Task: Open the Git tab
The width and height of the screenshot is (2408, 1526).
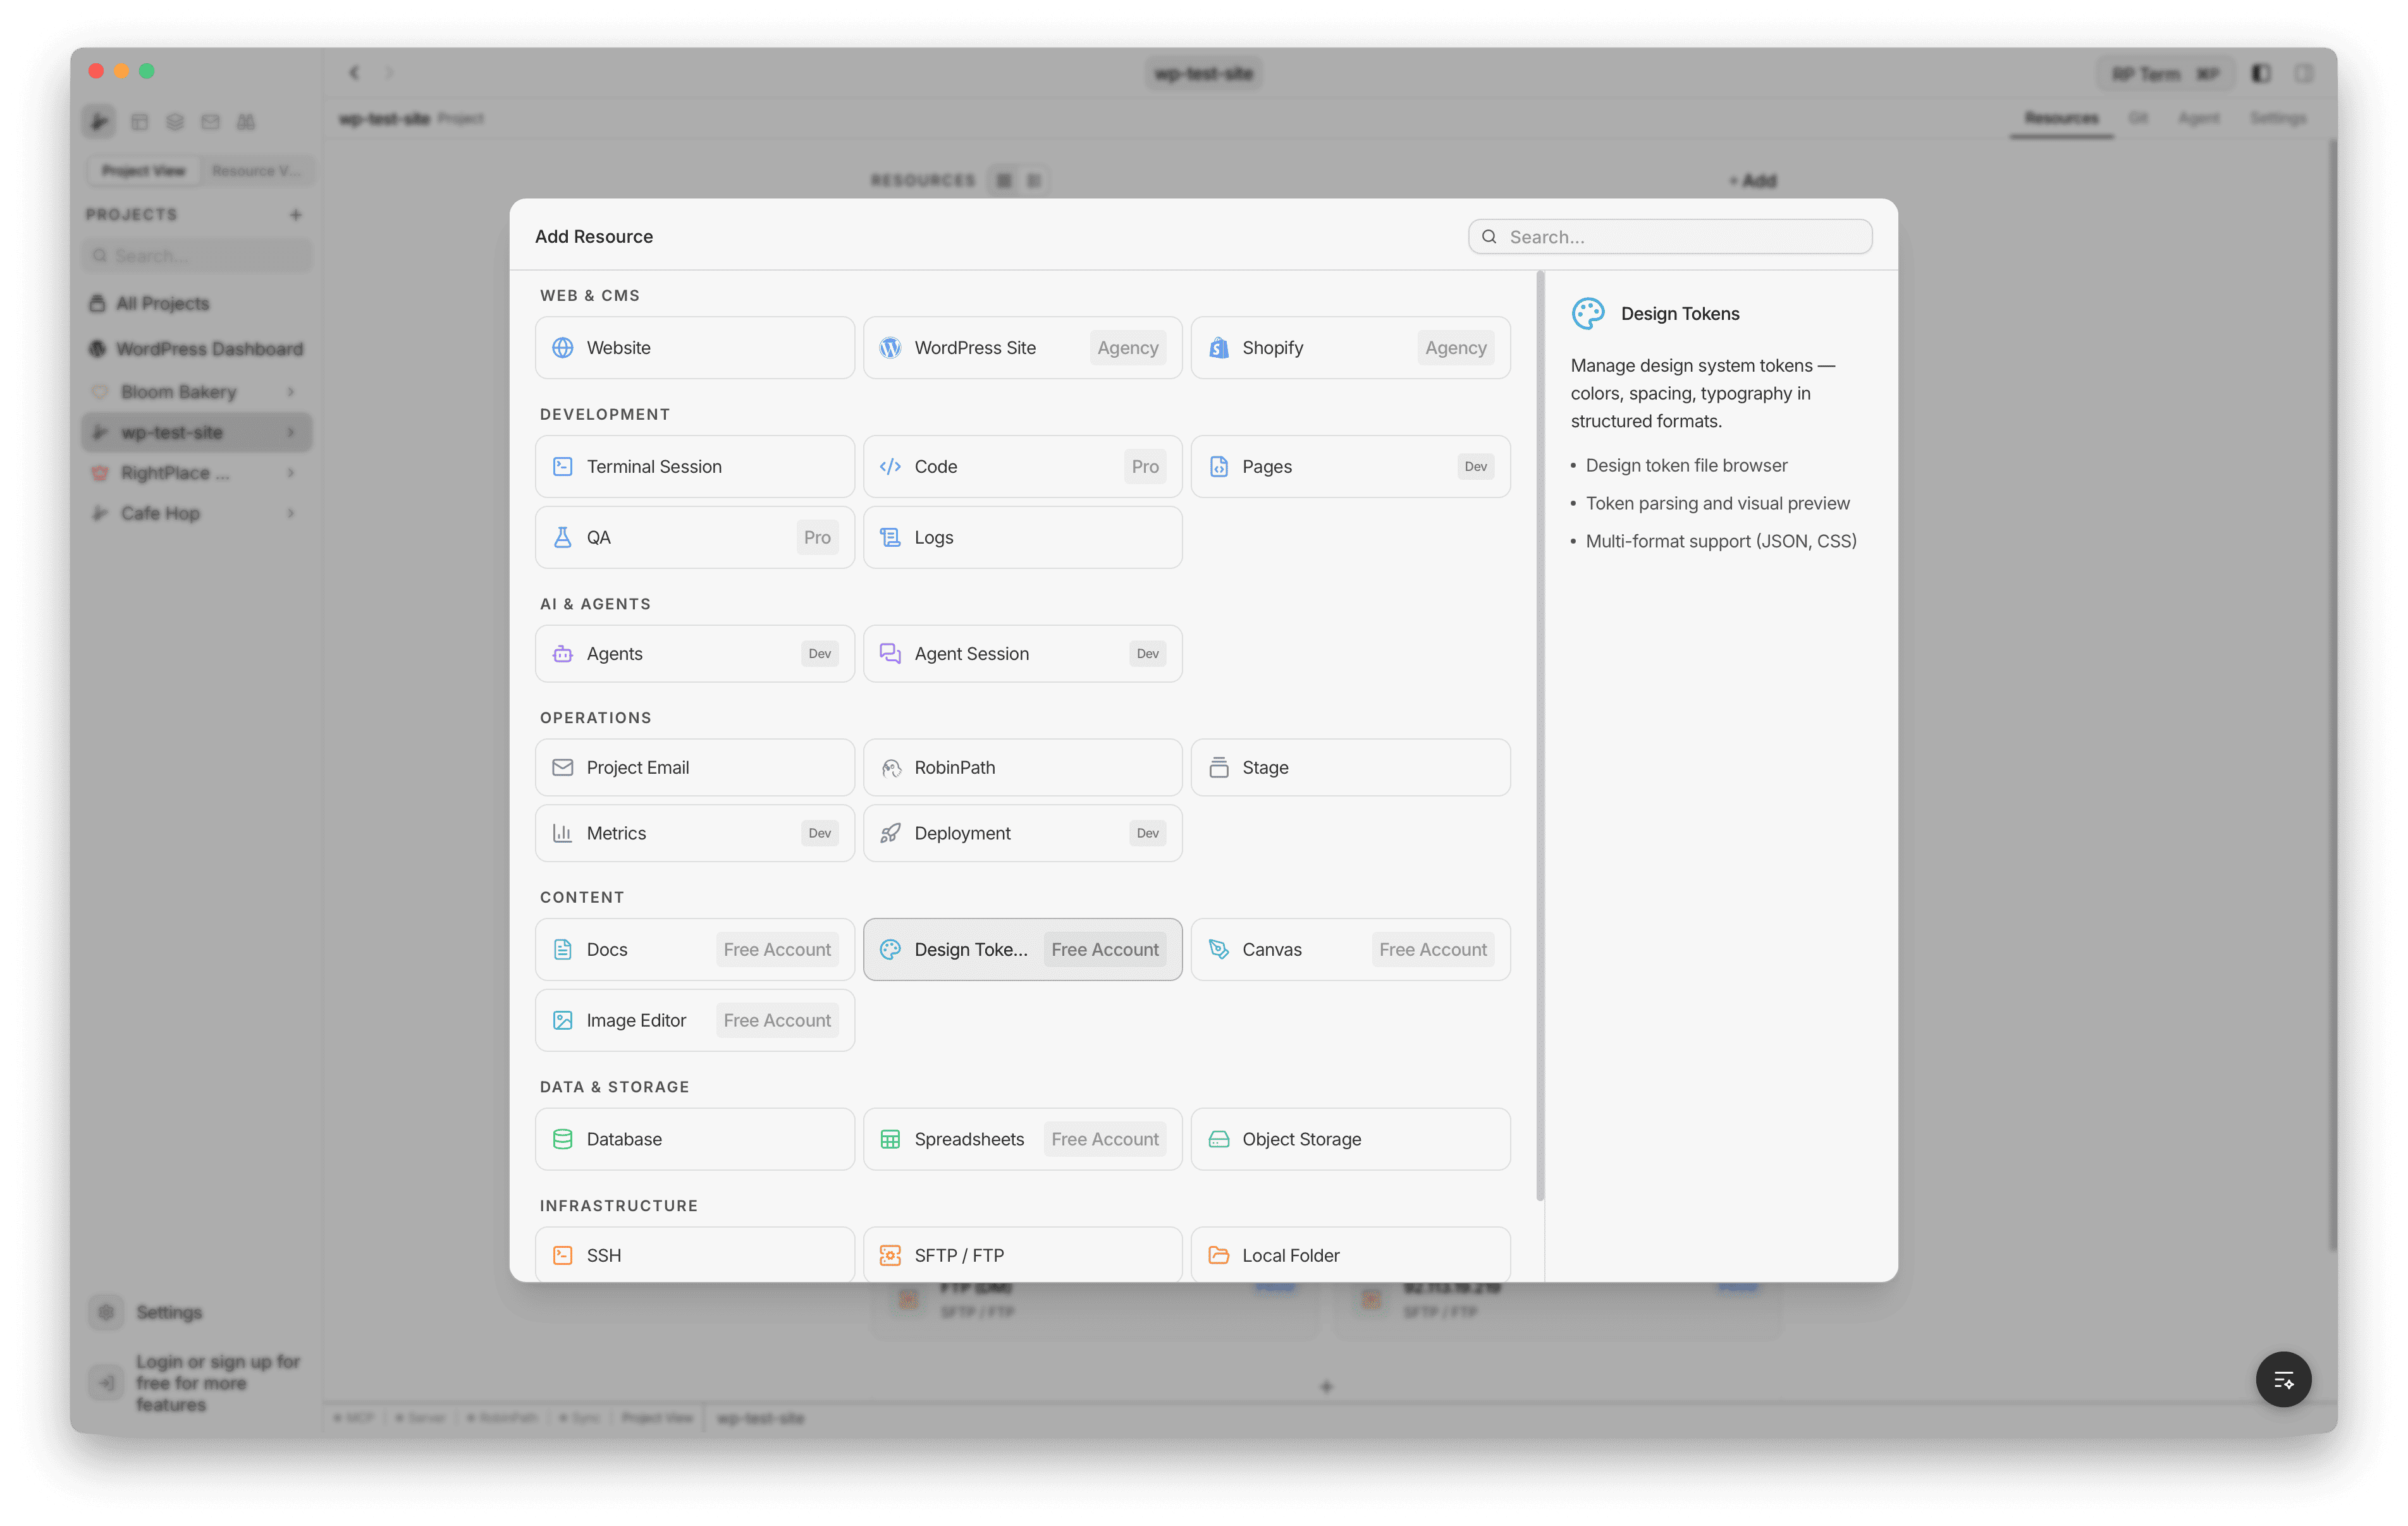Action: click(2139, 117)
